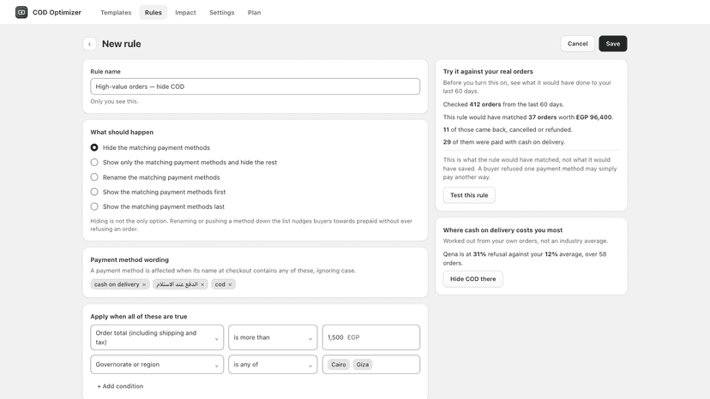Open the Order total condition dropdown
This screenshot has height=399, width=710.
tap(157, 337)
